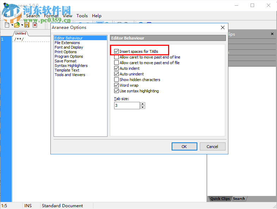The image size is (277, 209).
Task: Select Font and Display category
Action: pyautogui.click(x=69, y=47)
